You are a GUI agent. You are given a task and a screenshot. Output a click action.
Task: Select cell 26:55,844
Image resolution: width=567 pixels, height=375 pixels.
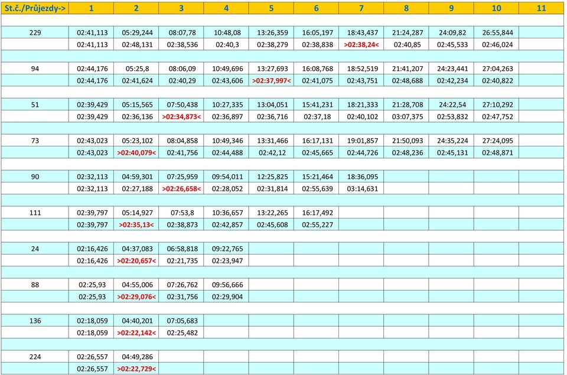point(497,32)
